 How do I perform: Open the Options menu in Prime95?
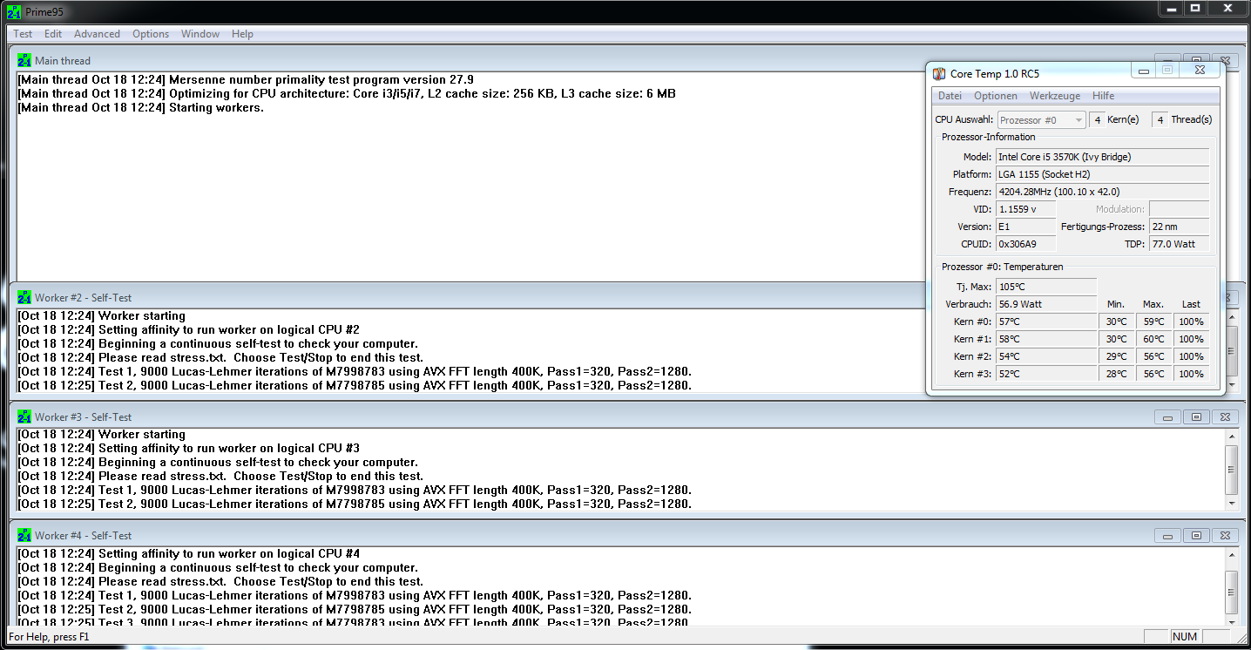click(x=151, y=34)
